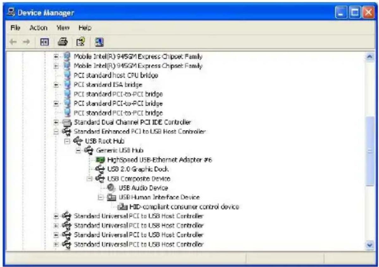Image resolution: width=379 pixels, height=267 pixels.
Task: Click the HID-compliant consumer control device icon
Action: tap(122, 207)
